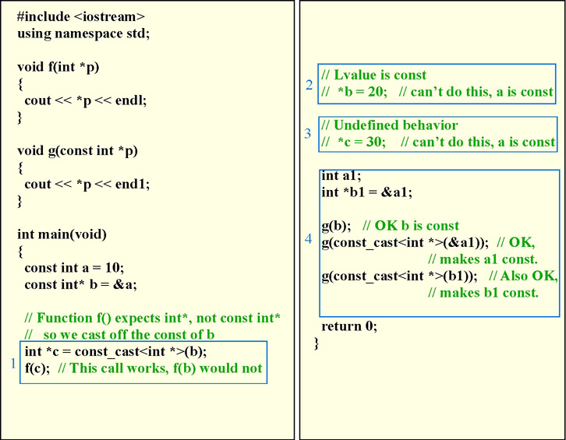Screen dimensions: 566x440
Task: Click 'cout << *p << endl;' line
Action: (x=86, y=100)
